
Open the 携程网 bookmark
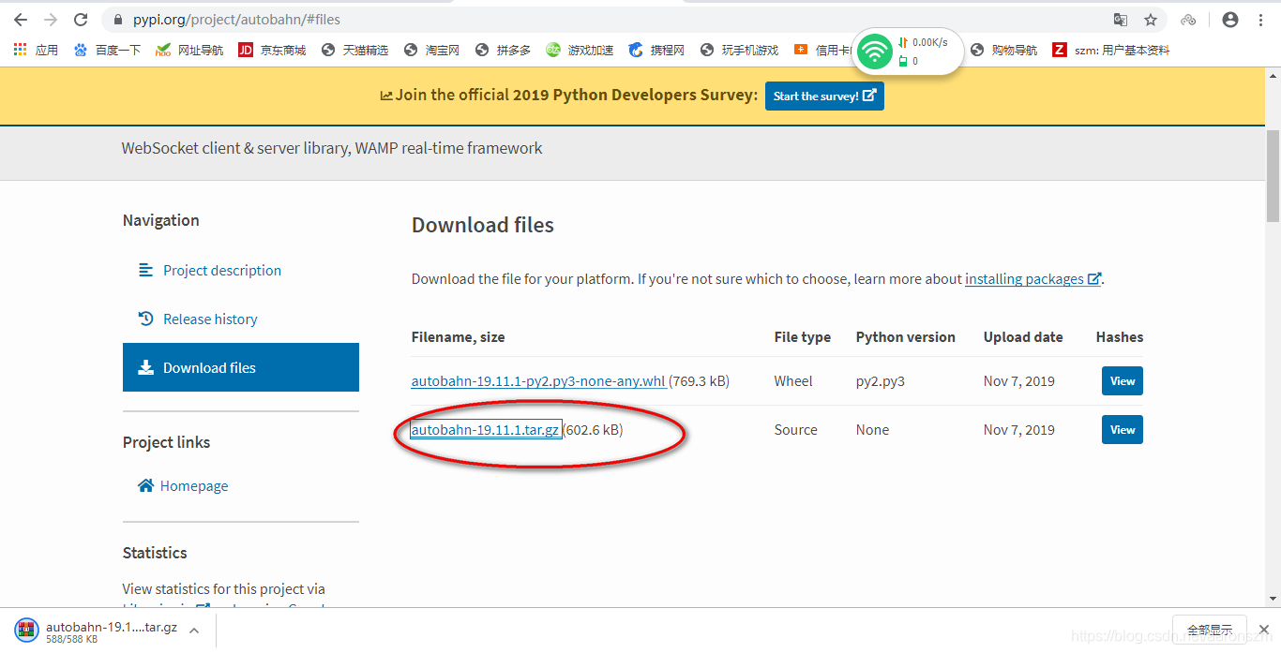656,50
